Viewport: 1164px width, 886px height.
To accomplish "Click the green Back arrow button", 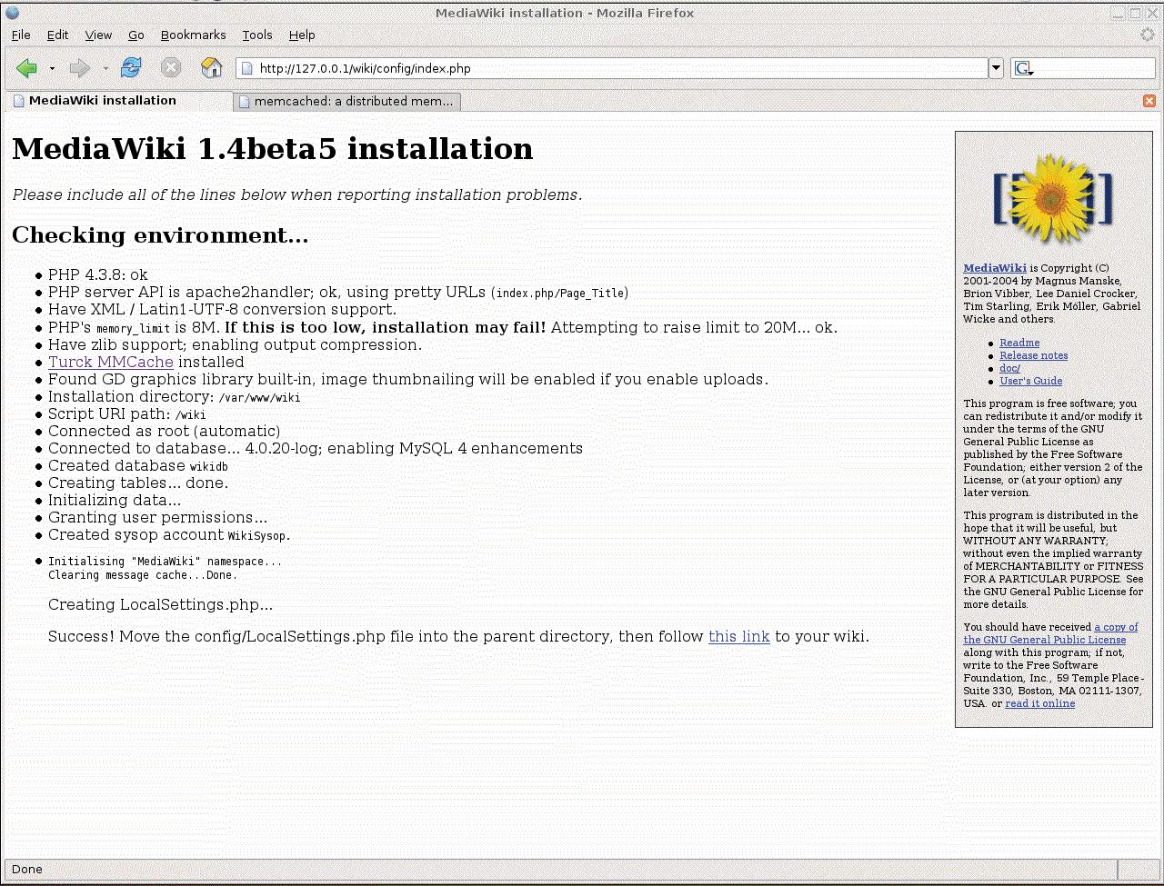I will coord(27,68).
